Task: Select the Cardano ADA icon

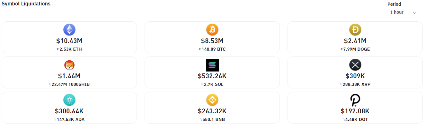Action: (69, 100)
